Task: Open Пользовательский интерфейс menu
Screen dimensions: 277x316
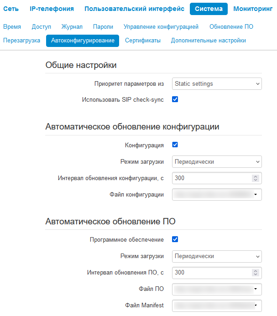Action: pos(134,9)
